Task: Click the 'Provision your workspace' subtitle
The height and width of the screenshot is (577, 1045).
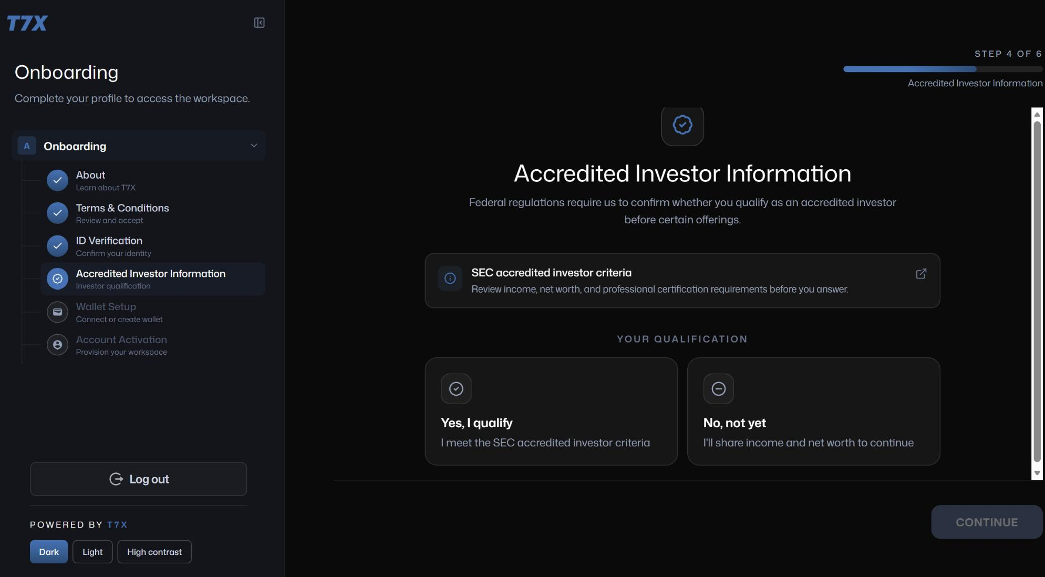Action: coord(121,352)
